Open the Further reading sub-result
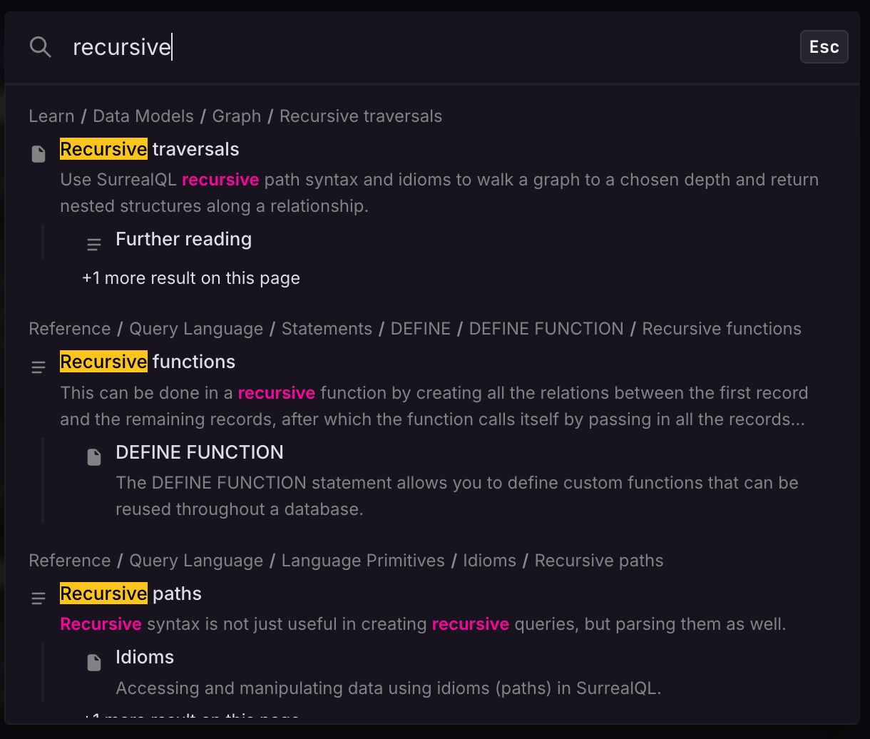The width and height of the screenshot is (870, 739). pyautogui.click(x=183, y=239)
